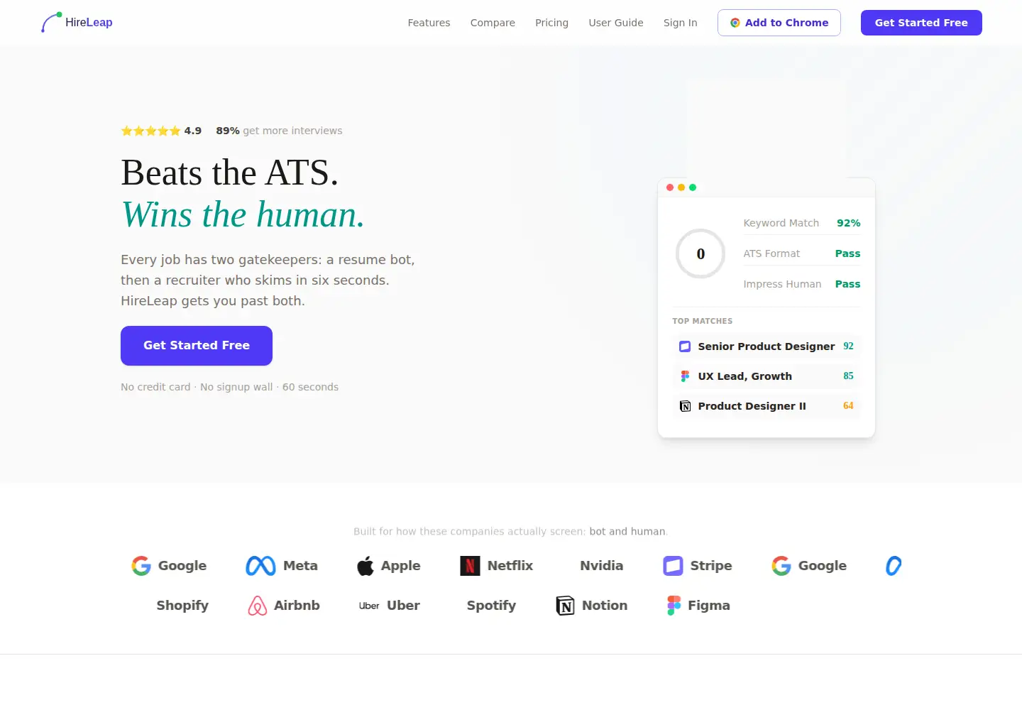Click the HireLeap logo icon
The width and height of the screenshot is (1022, 710).
coord(51,23)
